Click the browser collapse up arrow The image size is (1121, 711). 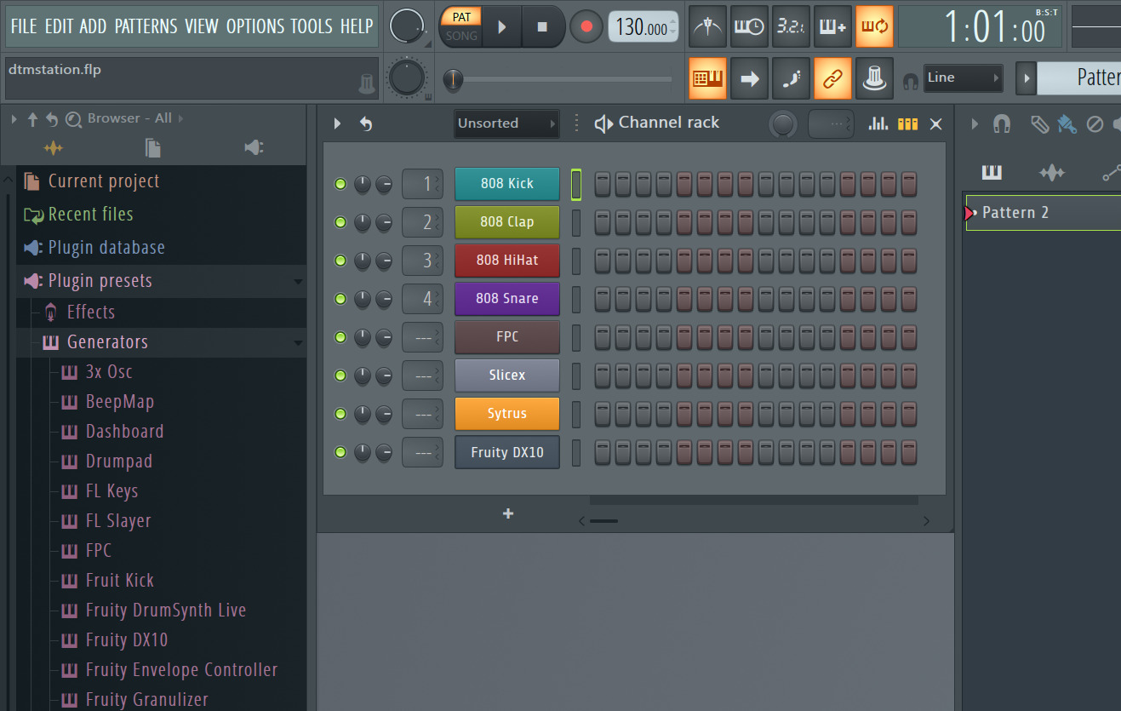(x=33, y=119)
